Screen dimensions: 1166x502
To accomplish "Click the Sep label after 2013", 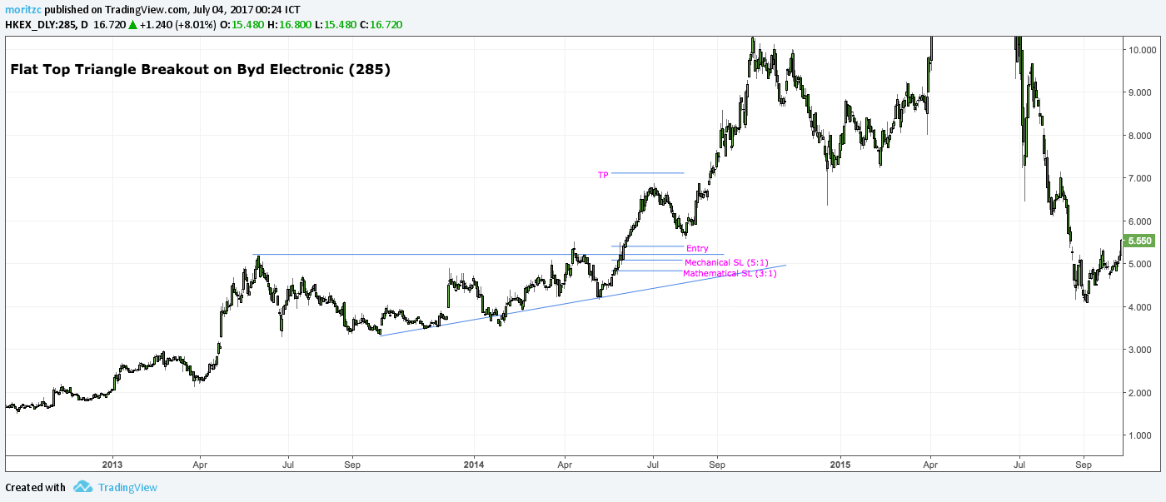I will [352, 464].
